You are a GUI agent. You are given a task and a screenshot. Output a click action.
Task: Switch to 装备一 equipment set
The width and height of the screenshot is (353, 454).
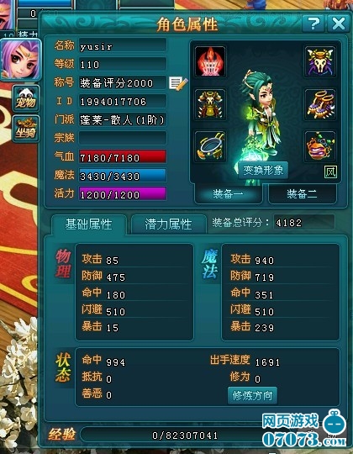pyautogui.click(x=229, y=193)
